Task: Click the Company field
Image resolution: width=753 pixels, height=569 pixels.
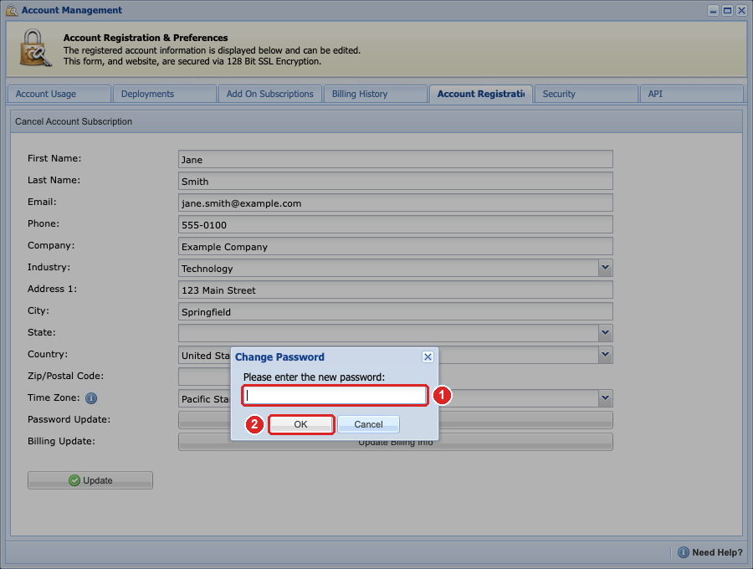Action: click(x=395, y=246)
